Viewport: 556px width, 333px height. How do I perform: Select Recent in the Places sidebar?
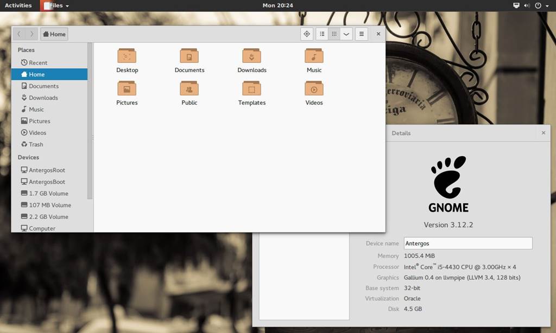[38, 63]
